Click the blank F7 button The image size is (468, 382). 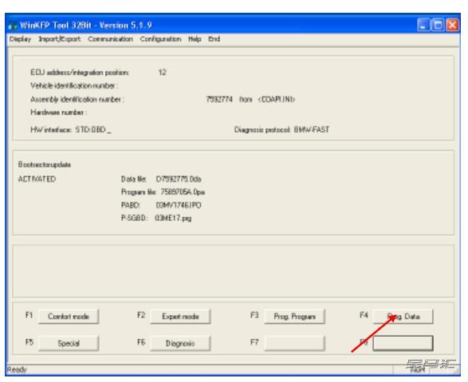tap(294, 343)
